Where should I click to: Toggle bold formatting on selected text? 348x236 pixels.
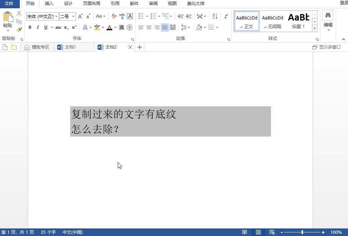[x=30, y=27]
